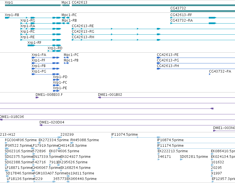The height and width of the screenshot is (183, 235).
Task: Click the DME1-001B02 feature label
Action: 110,95
